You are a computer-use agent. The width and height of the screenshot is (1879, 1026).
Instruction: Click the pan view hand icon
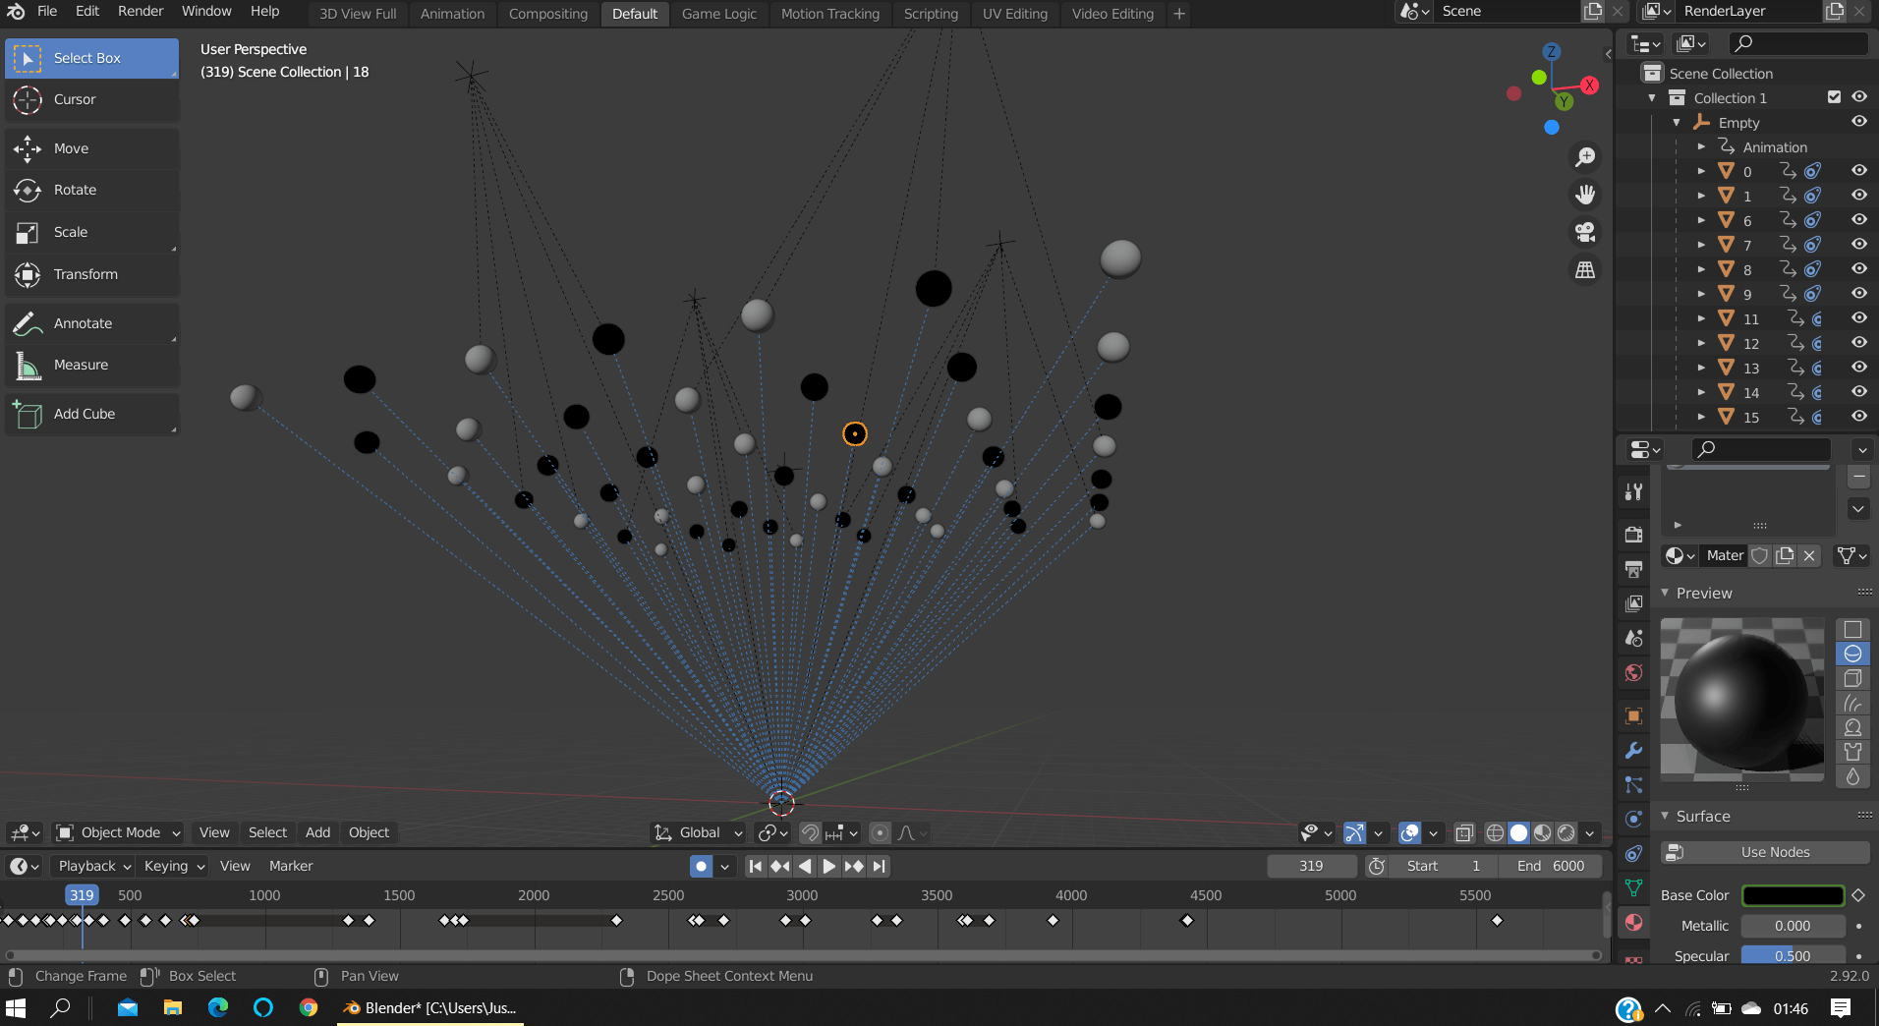1584,195
